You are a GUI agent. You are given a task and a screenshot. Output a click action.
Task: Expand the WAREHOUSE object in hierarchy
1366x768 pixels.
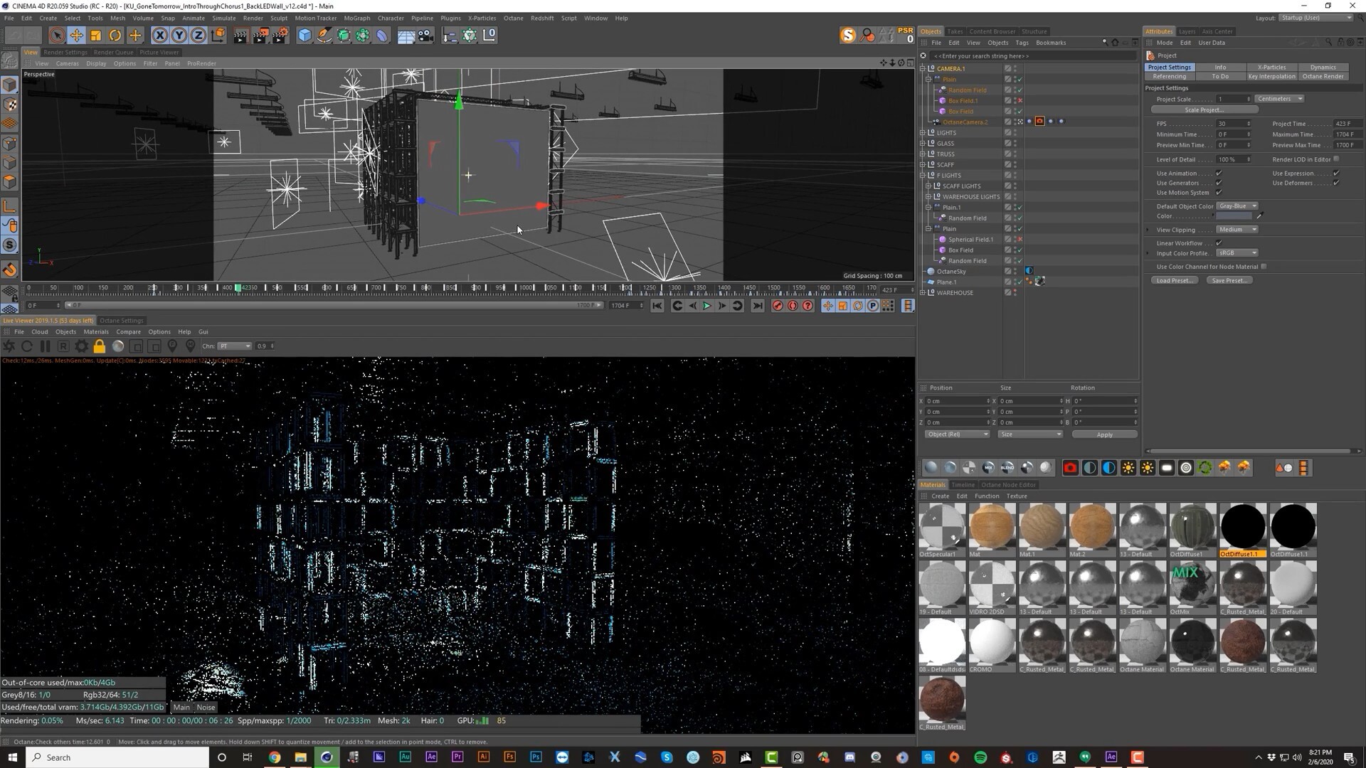[x=923, y=293]
